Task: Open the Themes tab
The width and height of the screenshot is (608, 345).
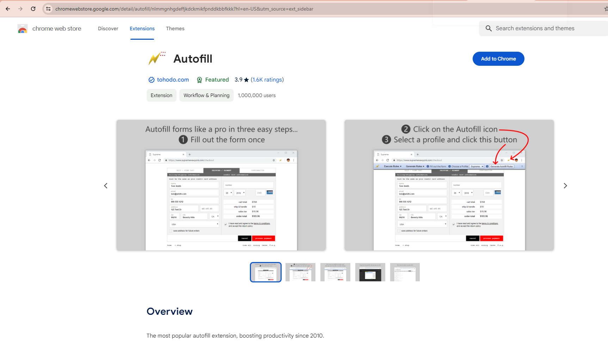Action: [175, 28]
